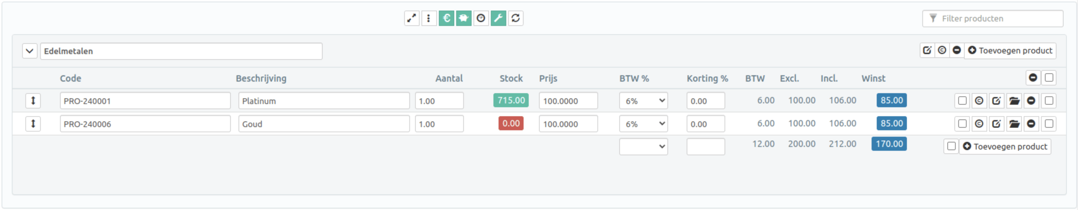Click the edit icon on Goud row
Screen dimensions: 1078x210
click(x=996, y=124)
